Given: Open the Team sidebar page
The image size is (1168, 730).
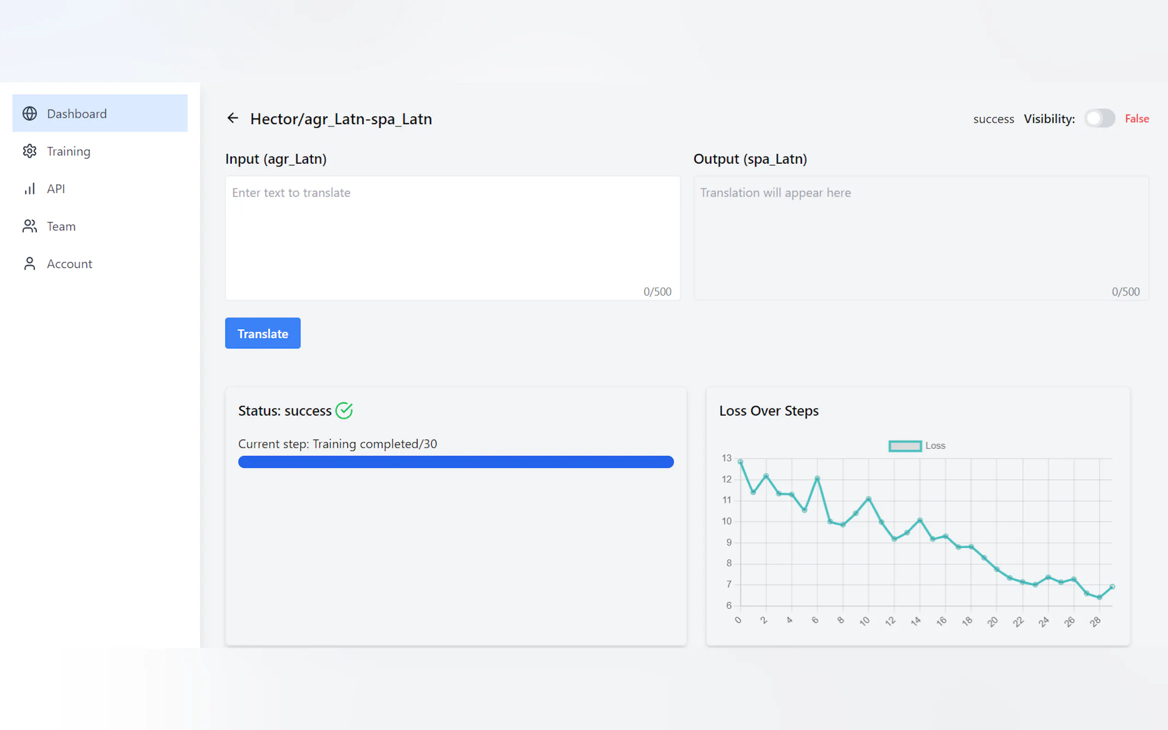Looking at the screenshot, I should (x=61, y=226).
